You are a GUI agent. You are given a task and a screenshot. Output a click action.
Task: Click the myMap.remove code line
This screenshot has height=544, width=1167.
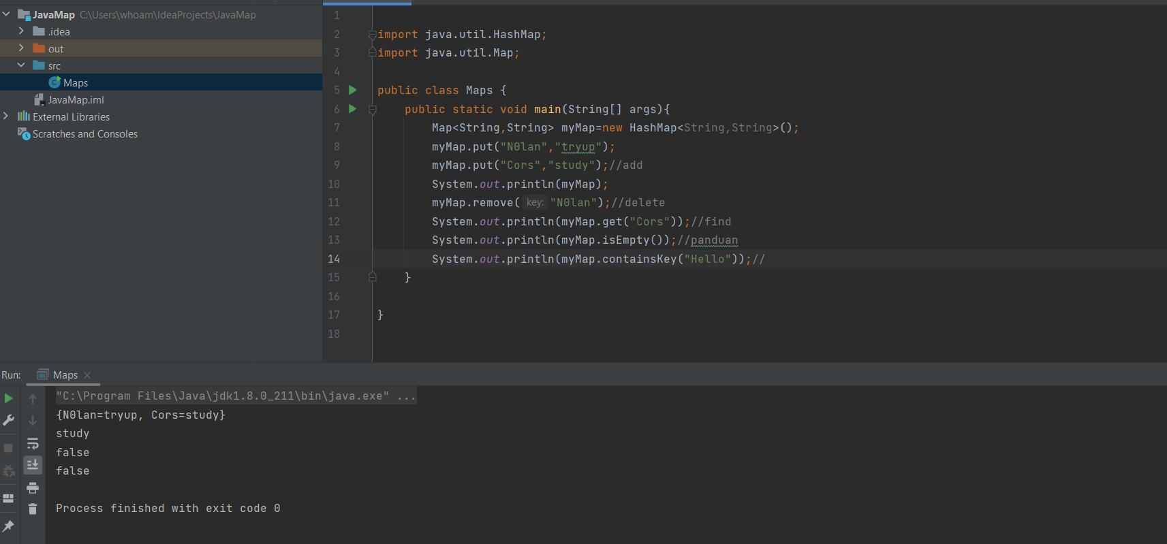point(548,202)
